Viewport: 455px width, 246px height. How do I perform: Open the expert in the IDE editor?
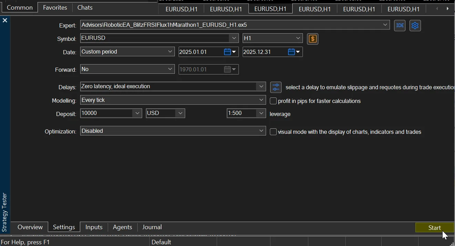click(400, 25)
